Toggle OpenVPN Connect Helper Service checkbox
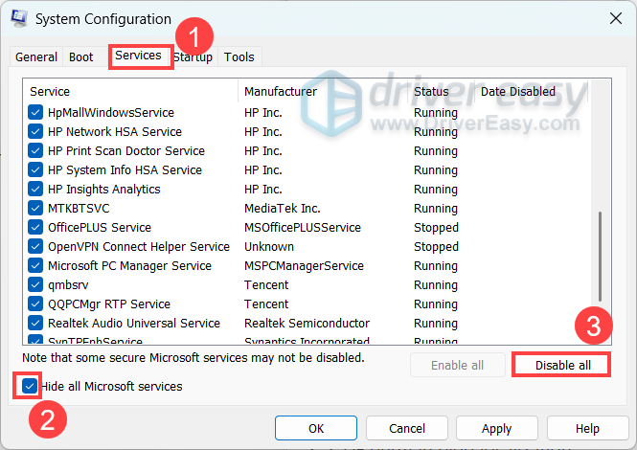Screen dimensions: 637x450 (x=35, y=246)
